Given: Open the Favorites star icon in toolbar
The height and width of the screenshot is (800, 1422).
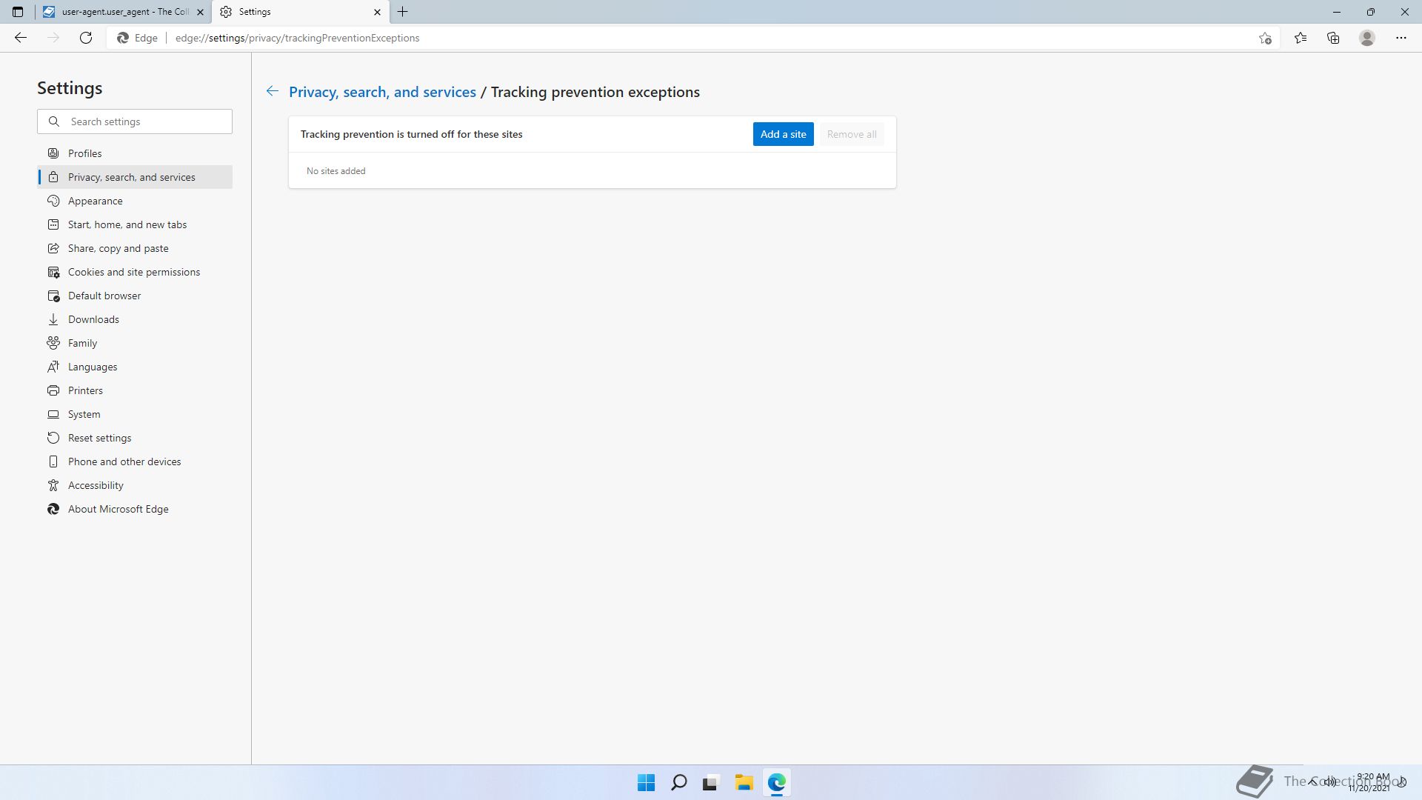Looking at the screenshot, I should click(1301, 38).
